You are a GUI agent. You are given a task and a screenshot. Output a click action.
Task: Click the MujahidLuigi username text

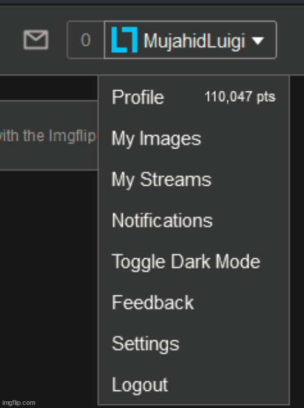(195, 41)
